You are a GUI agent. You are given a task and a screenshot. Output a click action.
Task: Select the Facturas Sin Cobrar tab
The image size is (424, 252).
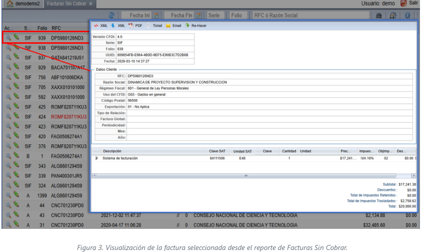click(x=65, y=4)
